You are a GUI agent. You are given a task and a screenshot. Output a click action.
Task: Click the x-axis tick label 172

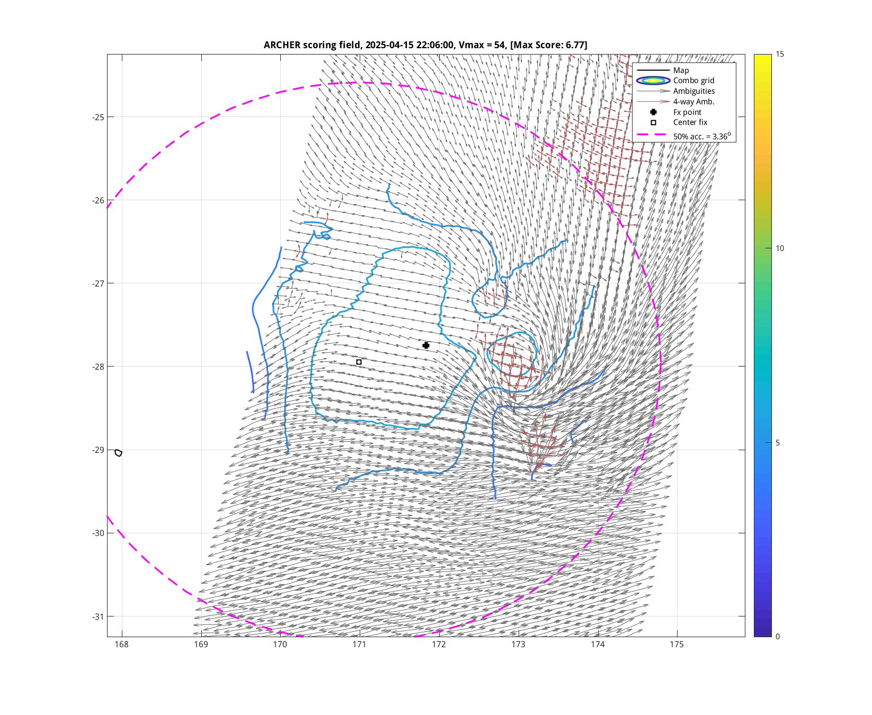pyautogui.click(x=439, y=645)
